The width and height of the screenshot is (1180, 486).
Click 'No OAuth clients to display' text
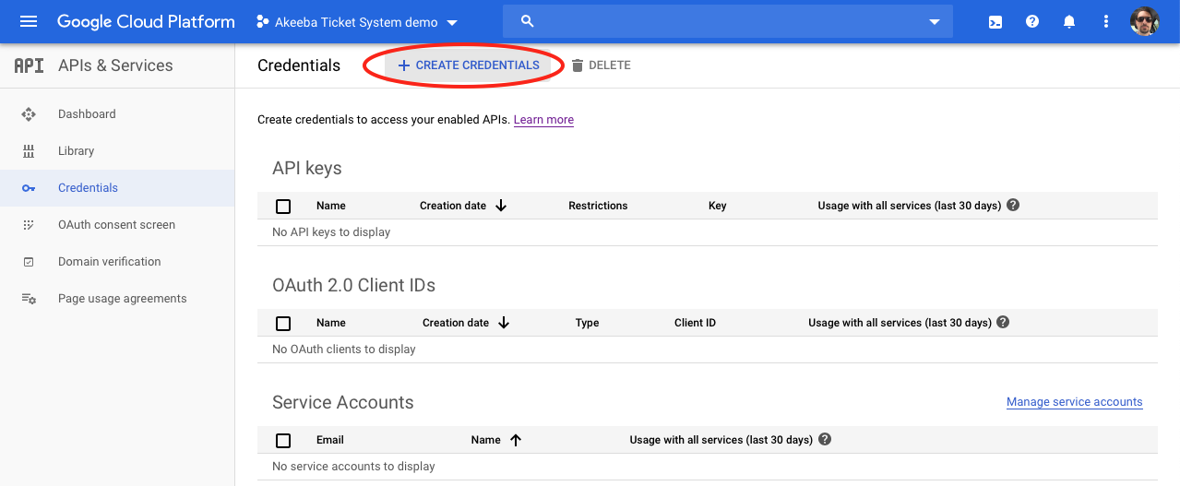[x=344, y=350]
